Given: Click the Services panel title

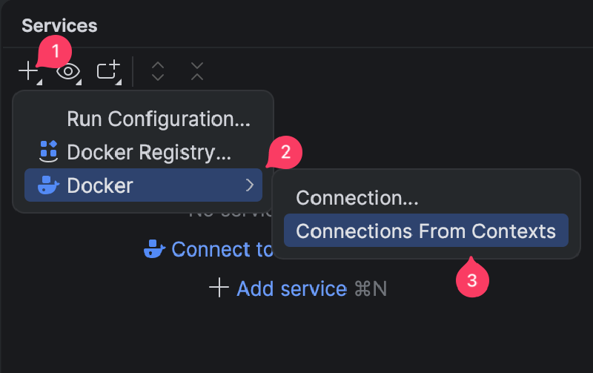Looking at the screenshot, I should pyautogui.click(x=59, y=25).
